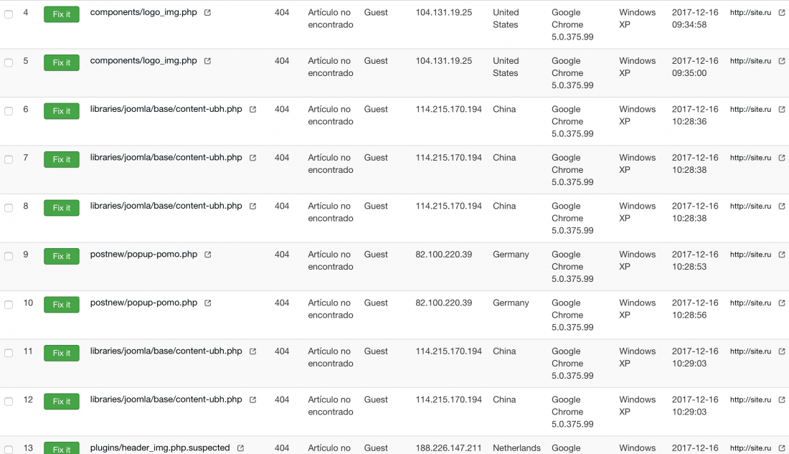Open referrer link icon in row 8
Screen dimensions: 789x454
pos(781,207)
